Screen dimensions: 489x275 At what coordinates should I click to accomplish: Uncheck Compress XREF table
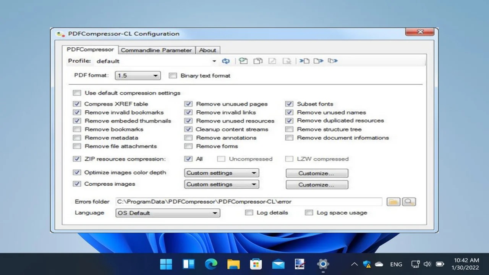pyautogui.click(x=77, y=104)
